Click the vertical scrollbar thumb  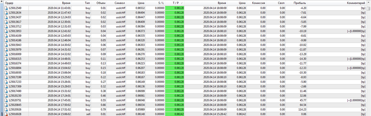(368, 9)
